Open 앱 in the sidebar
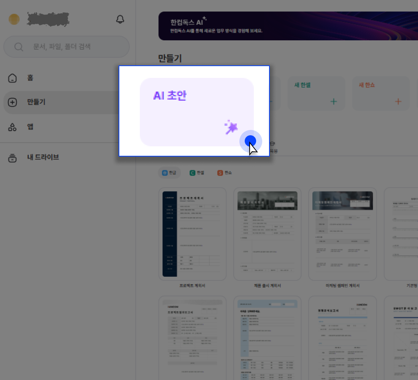 (61, 127)
